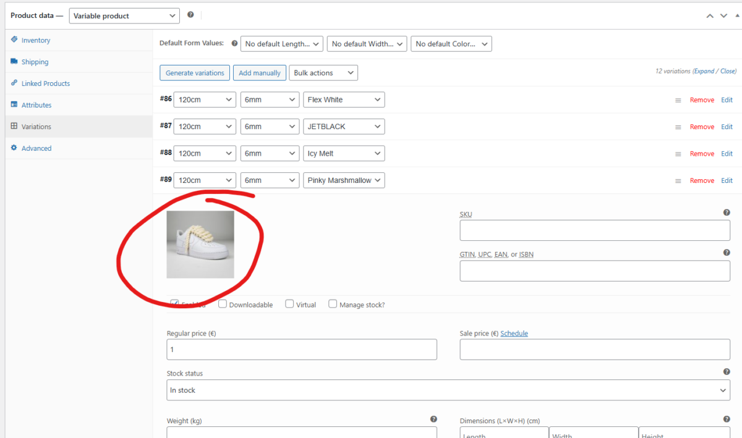
Task: Click the help icon next to SKU field
Action: click(727, 213)
